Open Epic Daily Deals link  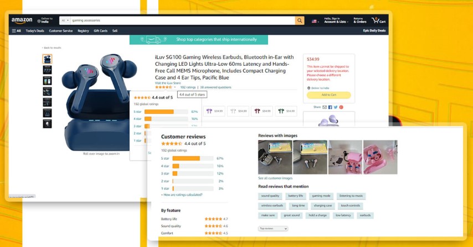pyautogui.click(x=374, y=31)
